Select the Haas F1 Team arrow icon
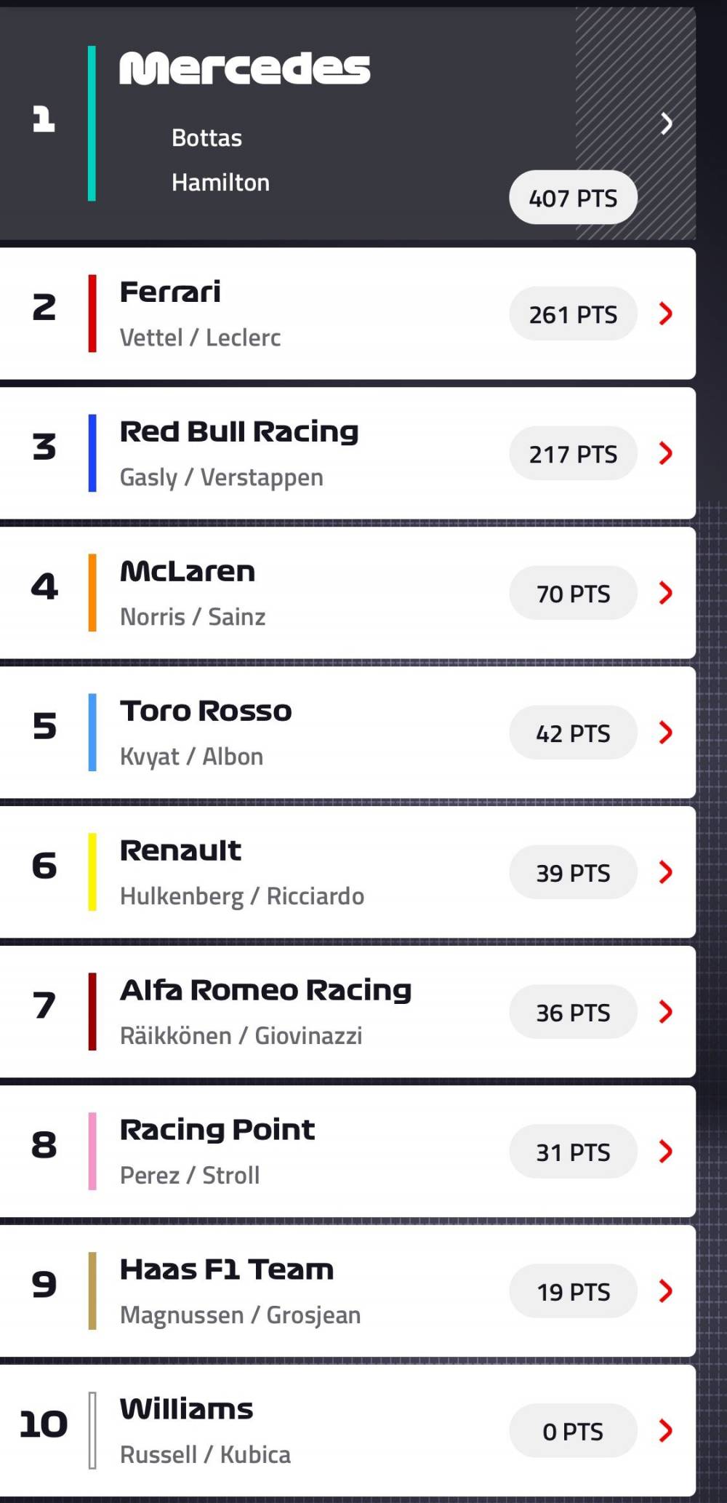Image resolution: width=727 pixels, height=1503 pixels. pos(666,1291)
